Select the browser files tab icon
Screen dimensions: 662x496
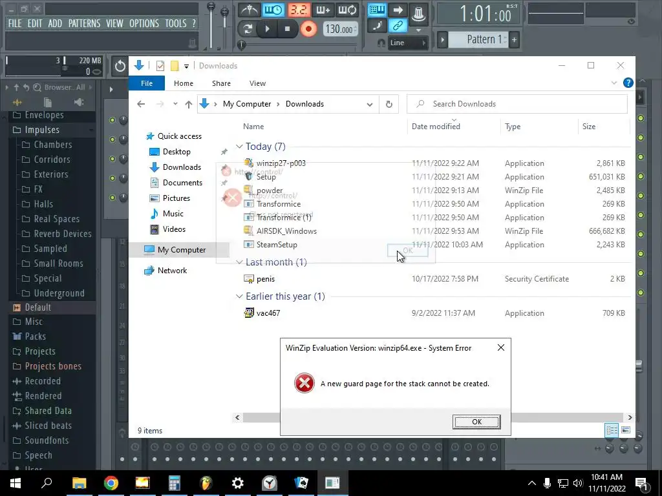pos(48,102)
